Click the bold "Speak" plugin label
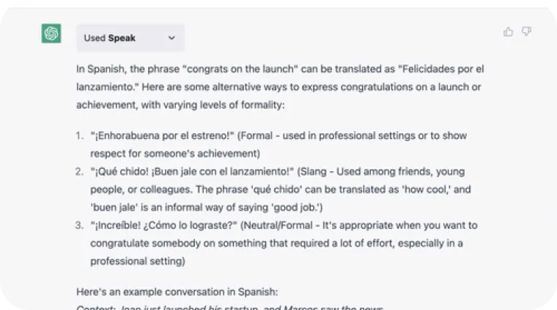This screenshot has width=557, height=310. (122, 38)
